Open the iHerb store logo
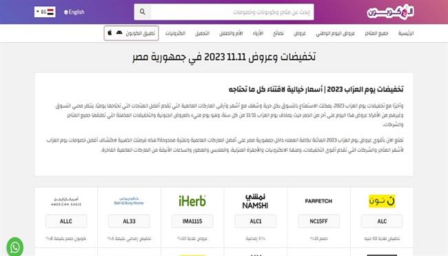The width and height of the screenshot is (448, 256). tap(192, 201)
